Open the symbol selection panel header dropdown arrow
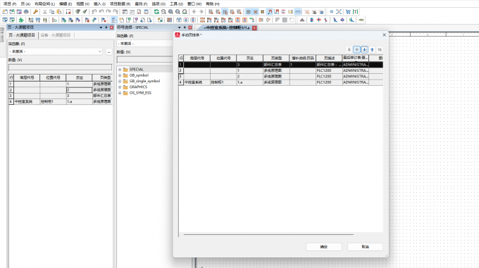This screenshot has height=268, width=479. click(x=180, y=27)
